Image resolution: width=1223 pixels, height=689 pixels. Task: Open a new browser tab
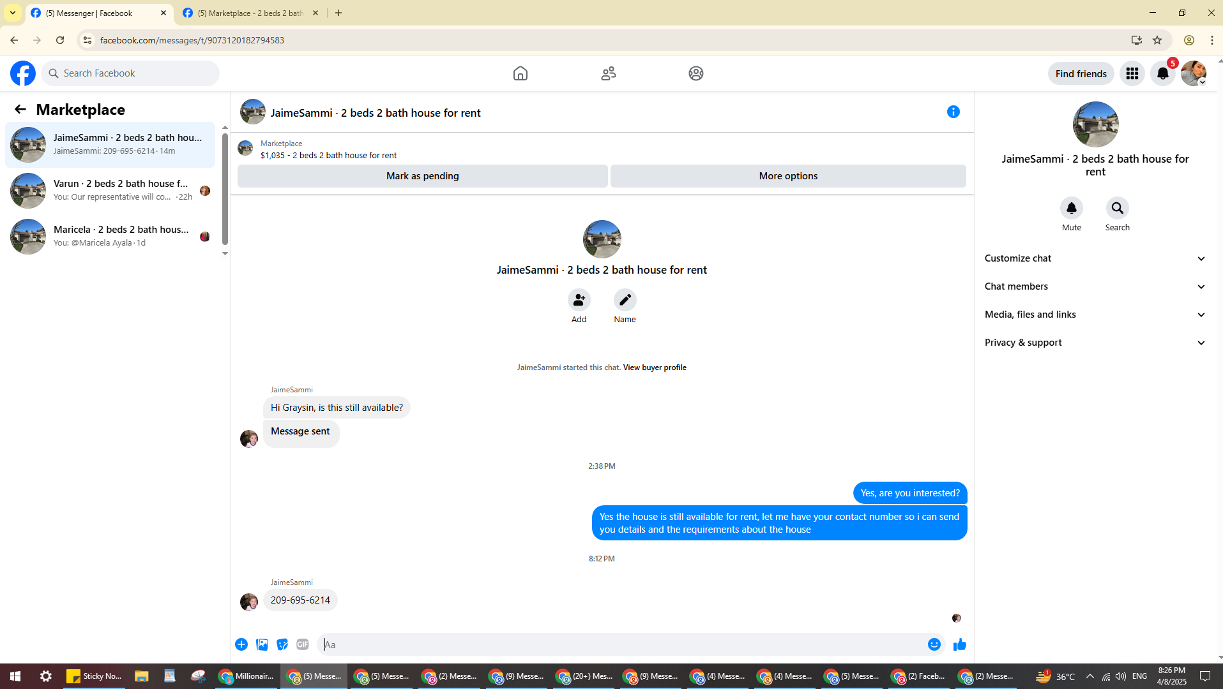click(x=338, y=13)
